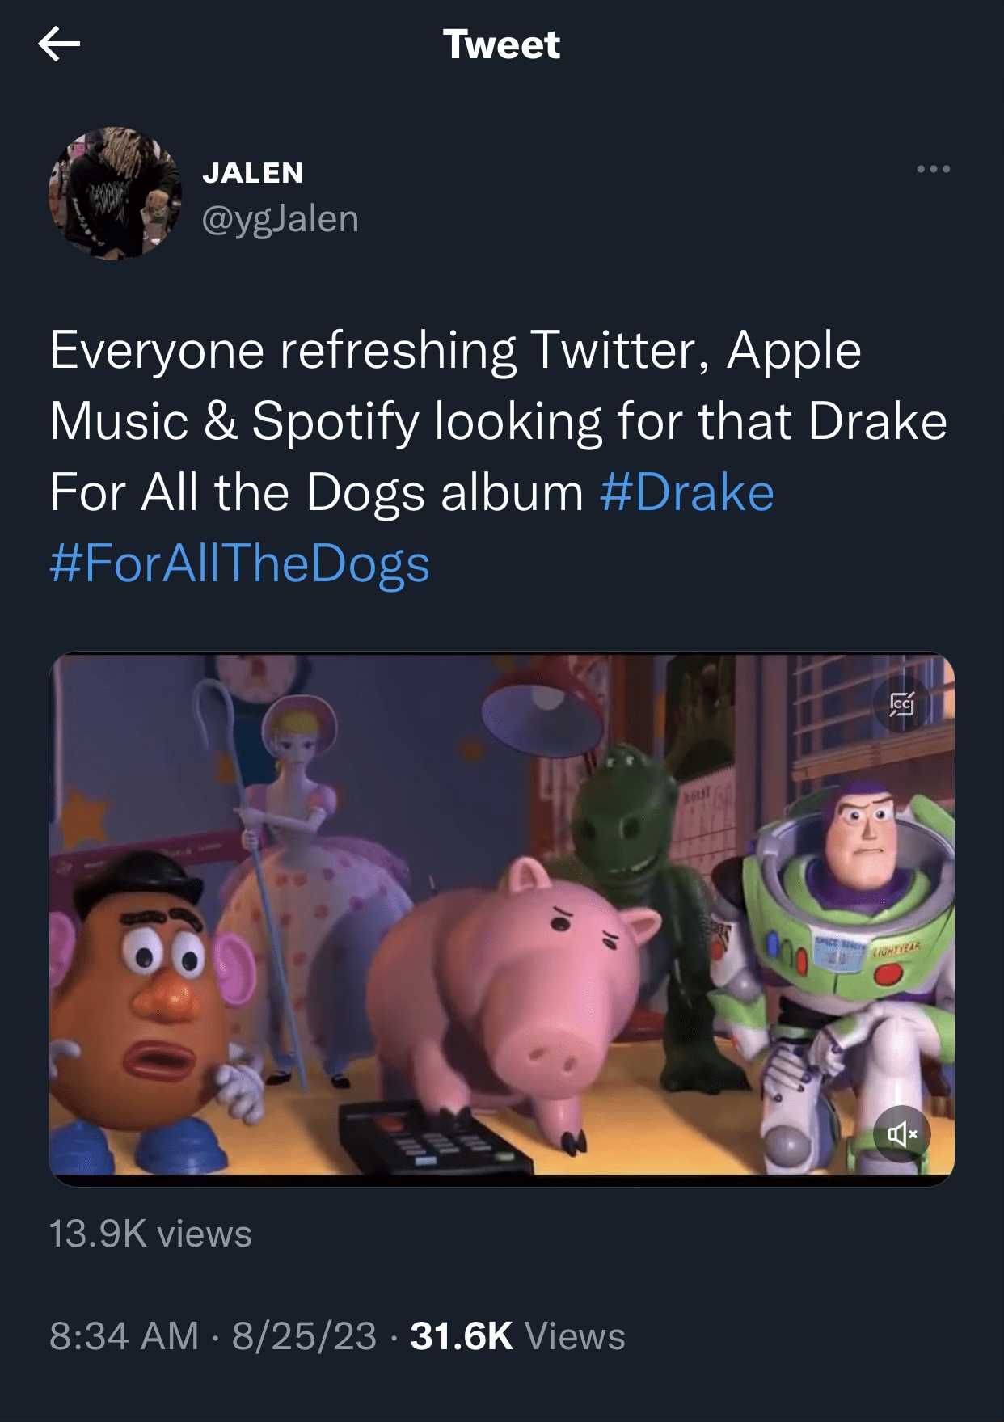Screen dimensions: 1004x1422
Task: Open the #Drake hashtag
Action: pos(686,492)
